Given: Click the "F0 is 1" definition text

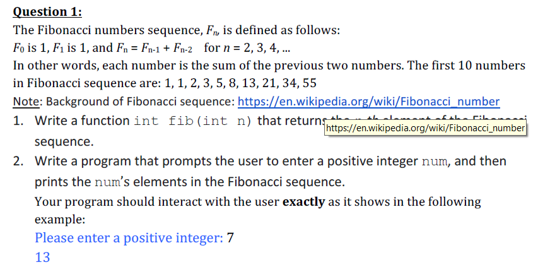Looking at the screenshot, I should click(x=31, y=48).
